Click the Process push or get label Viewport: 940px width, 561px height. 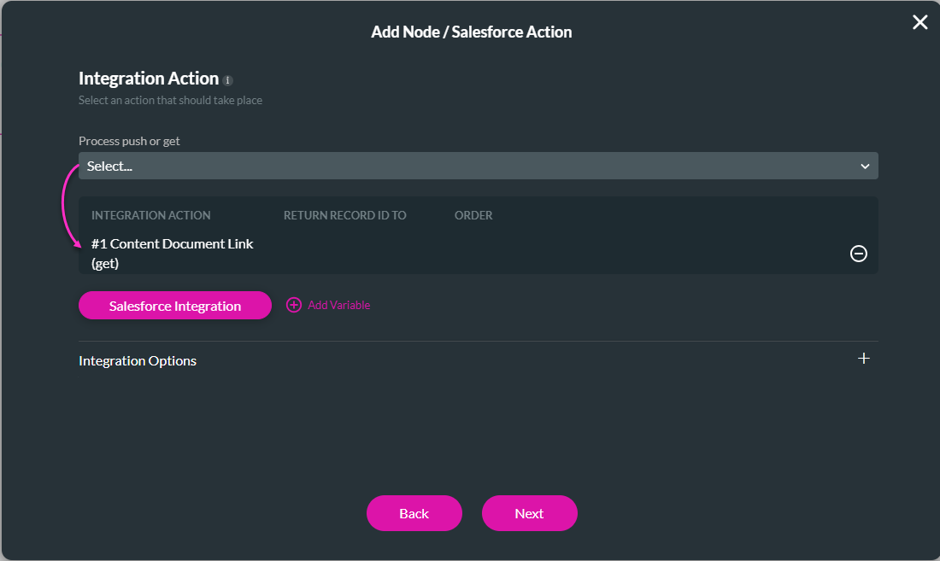[x=129, y=141]
